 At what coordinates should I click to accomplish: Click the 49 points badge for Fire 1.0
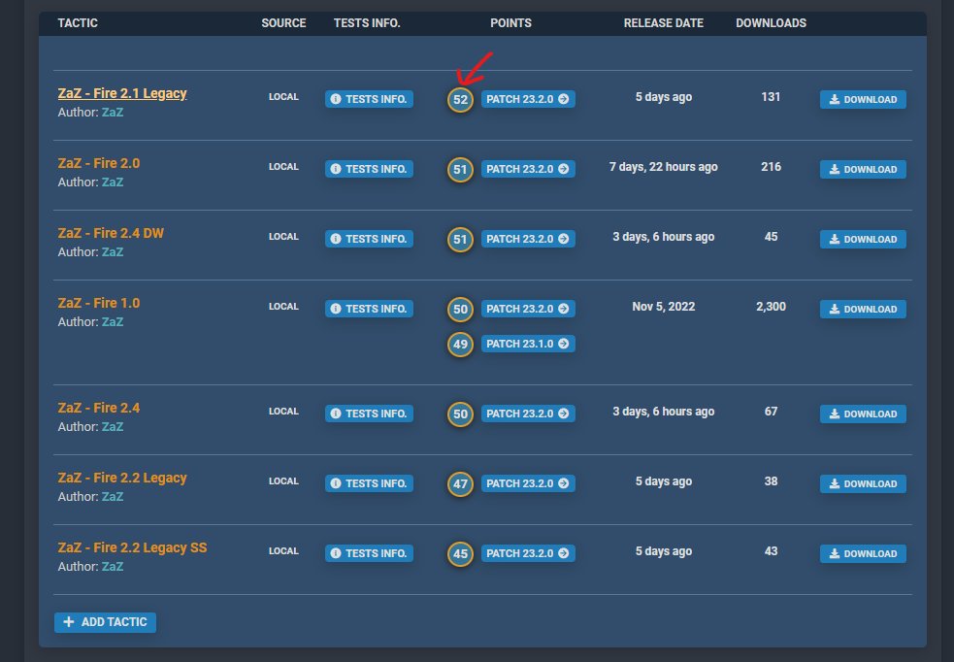(x=461, y=345)
